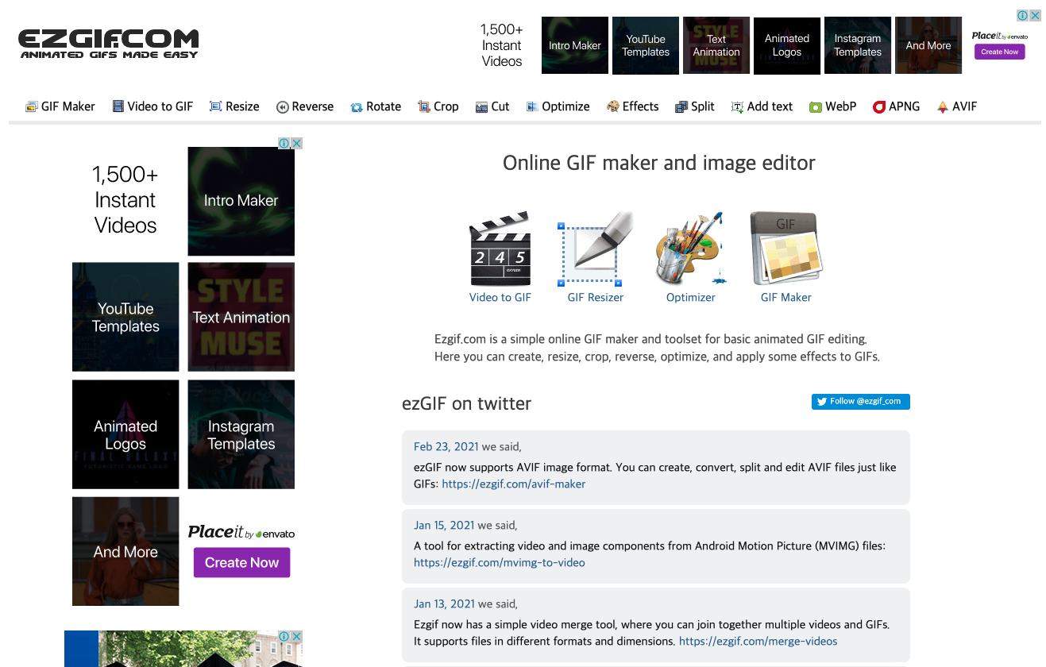Click sidebar ad And More tile

tap(125, 551)
